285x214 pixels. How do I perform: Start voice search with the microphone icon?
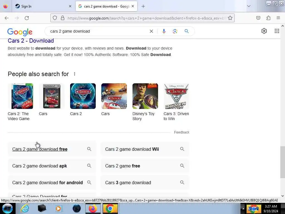[x=164, y=31]
